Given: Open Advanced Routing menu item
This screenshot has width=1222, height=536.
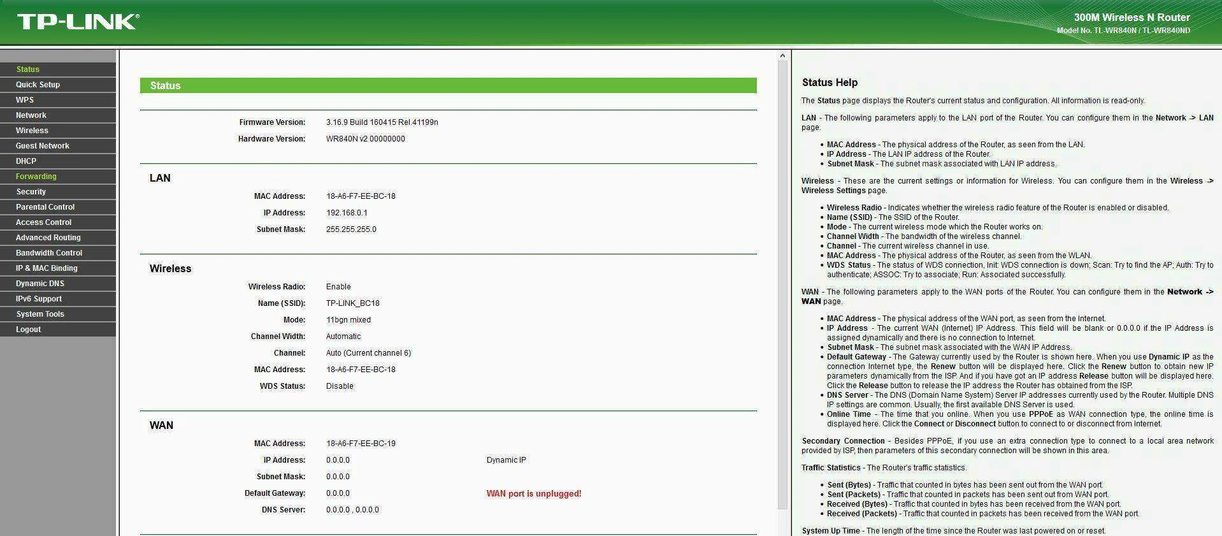Looking at the screenshot, I should tap(58, 238).
